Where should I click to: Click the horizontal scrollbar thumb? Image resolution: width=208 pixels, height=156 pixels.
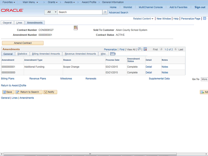point(90,154)
